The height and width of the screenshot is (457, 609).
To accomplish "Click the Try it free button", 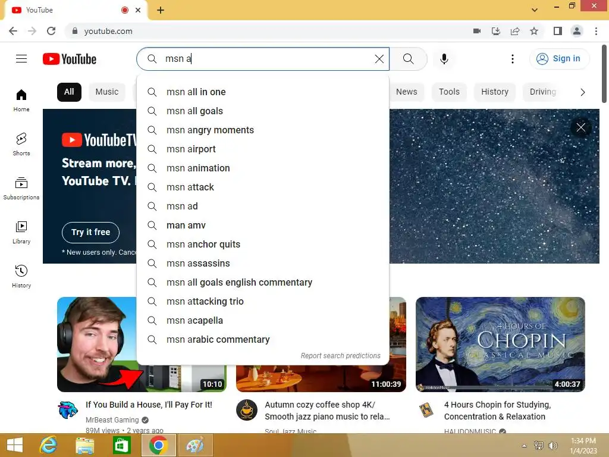I will click(x=90, y=233).
